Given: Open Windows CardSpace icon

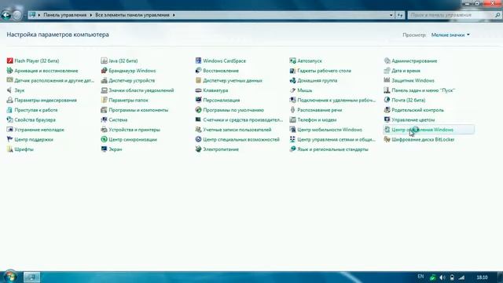Looking at the screenshot, I should click(198, 61).
